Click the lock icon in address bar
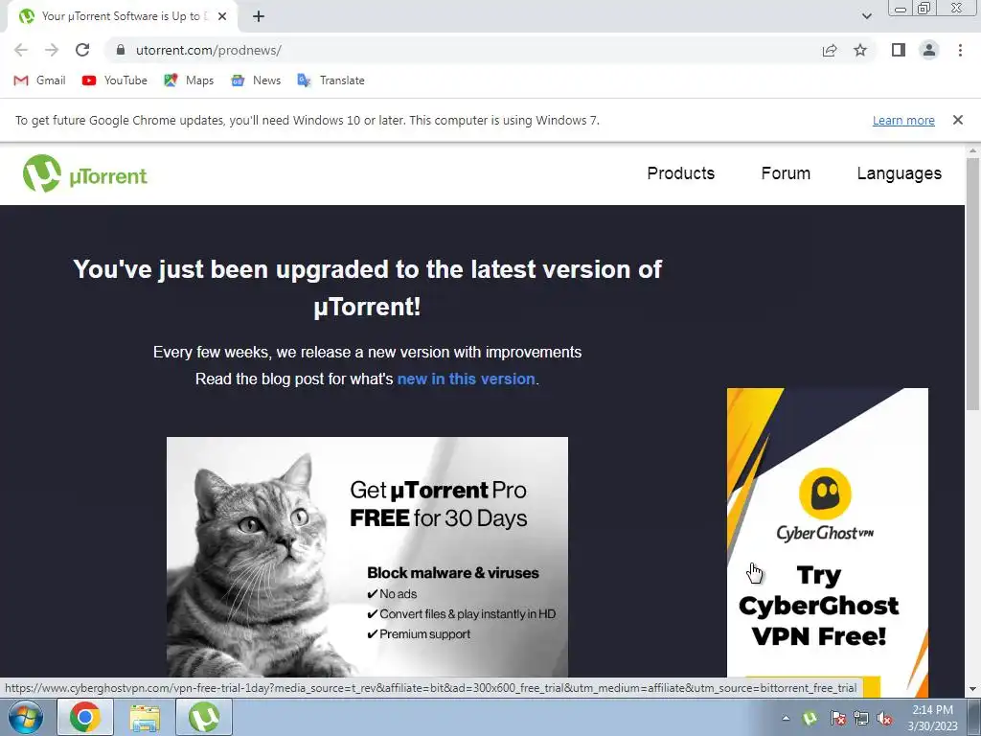The image size is (981, 736). click(x=121, y=50)
